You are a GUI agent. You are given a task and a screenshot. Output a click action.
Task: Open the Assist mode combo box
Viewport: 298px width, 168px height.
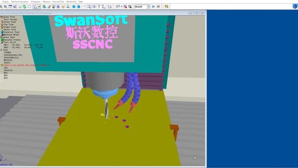[142, 7]
